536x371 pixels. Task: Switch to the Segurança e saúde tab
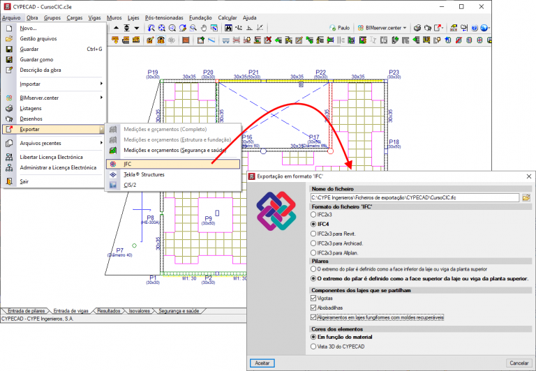tap(179, 311)
